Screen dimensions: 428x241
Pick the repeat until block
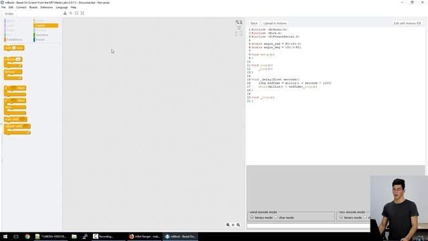click(x=17, y=129)
